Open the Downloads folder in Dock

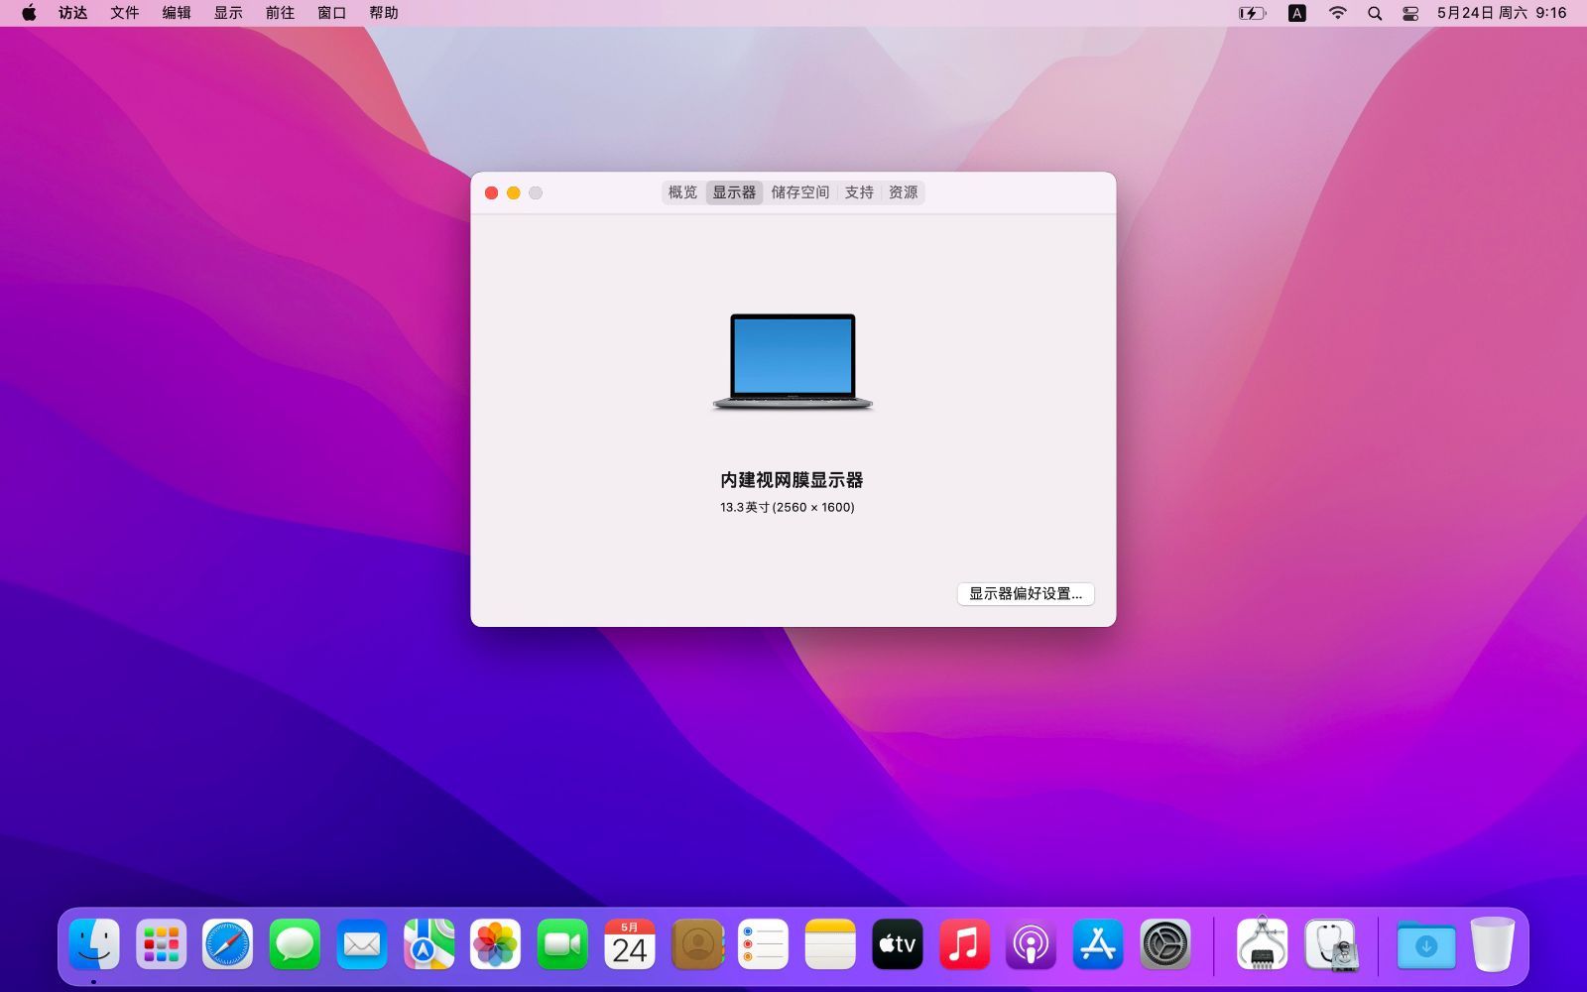click(1426, 945)
